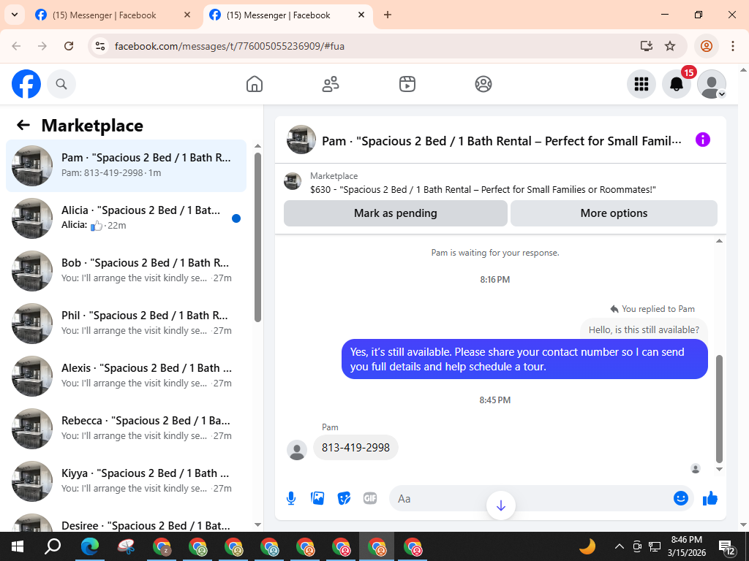
Task: Click the chat messages scrollbar
Action: pos(720,409)
